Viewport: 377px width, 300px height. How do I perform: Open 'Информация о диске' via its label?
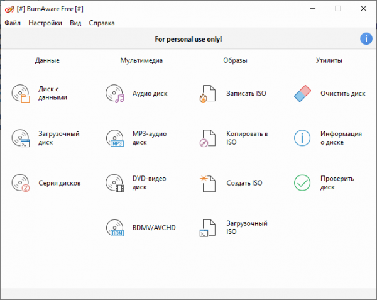(x=341, y=138)
